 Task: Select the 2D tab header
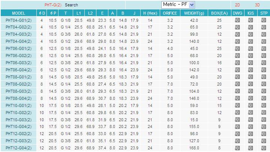point(237,5)
